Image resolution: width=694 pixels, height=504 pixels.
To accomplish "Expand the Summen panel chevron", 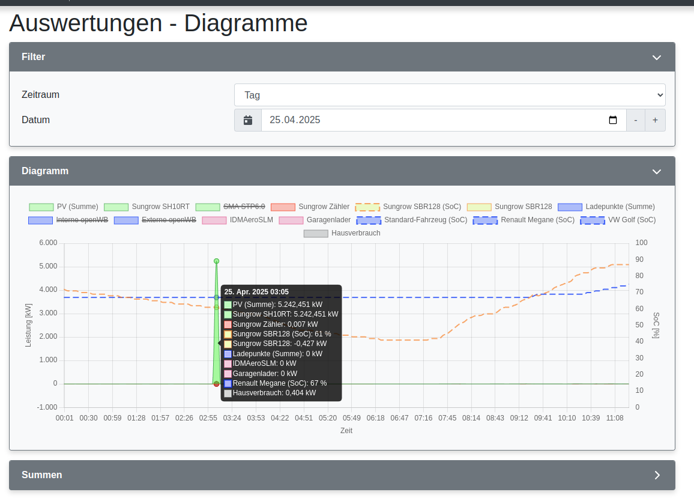I will click(x=656, y=475).
